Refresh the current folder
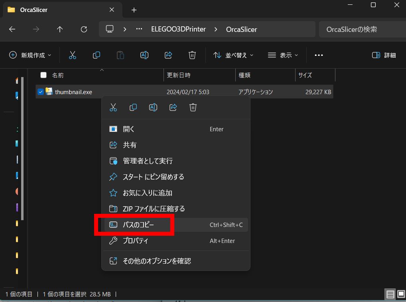Image resolution: width=406 pixels, height=302 pixels. click(x=84, y=29)
